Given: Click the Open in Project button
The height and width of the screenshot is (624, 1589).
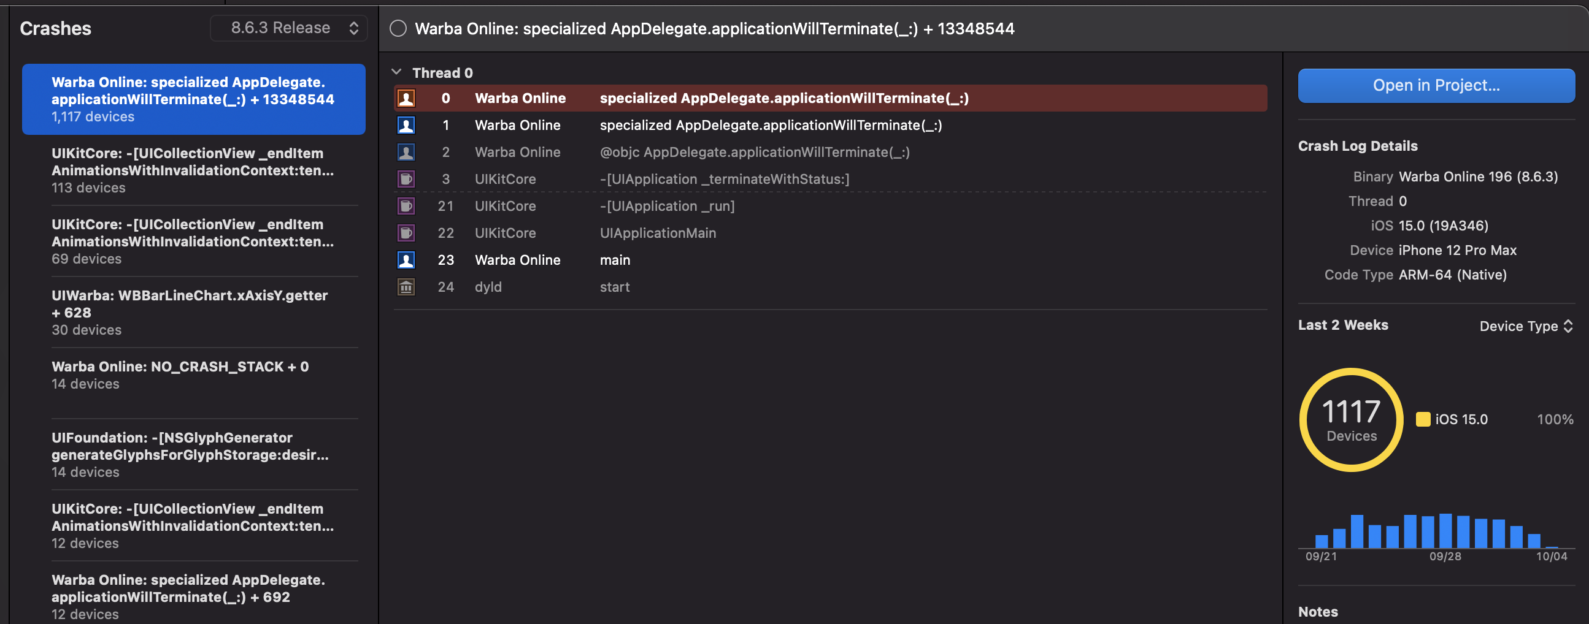Looking at the screenshot, I should [1436, 86].
